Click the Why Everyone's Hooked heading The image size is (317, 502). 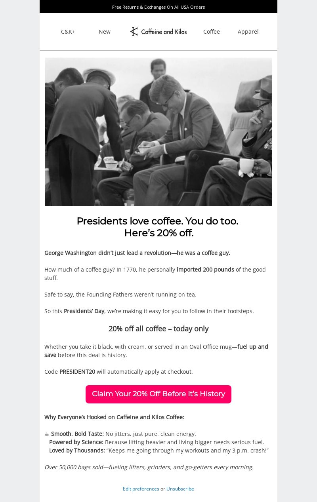click(114, 417)
